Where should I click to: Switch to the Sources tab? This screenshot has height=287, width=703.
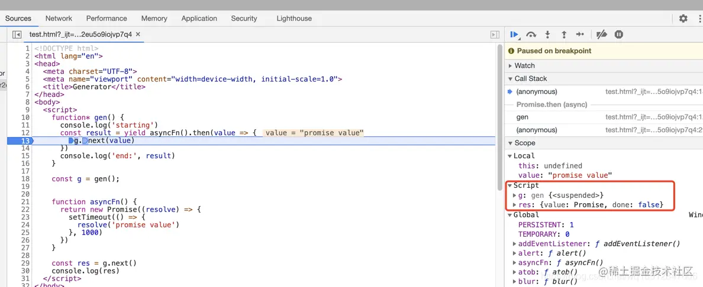(x=18, y=18)
